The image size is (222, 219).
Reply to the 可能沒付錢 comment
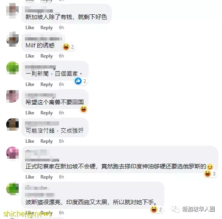coord(46,141)
